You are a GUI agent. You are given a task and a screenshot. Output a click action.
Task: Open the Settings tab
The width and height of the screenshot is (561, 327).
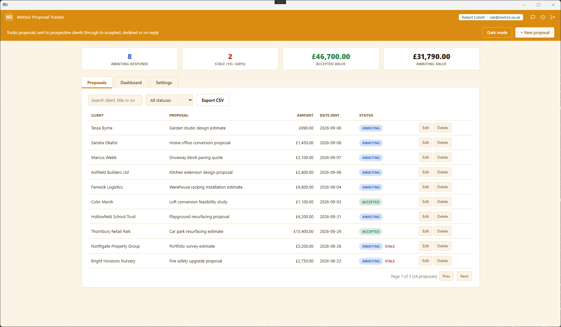[164, 83]
